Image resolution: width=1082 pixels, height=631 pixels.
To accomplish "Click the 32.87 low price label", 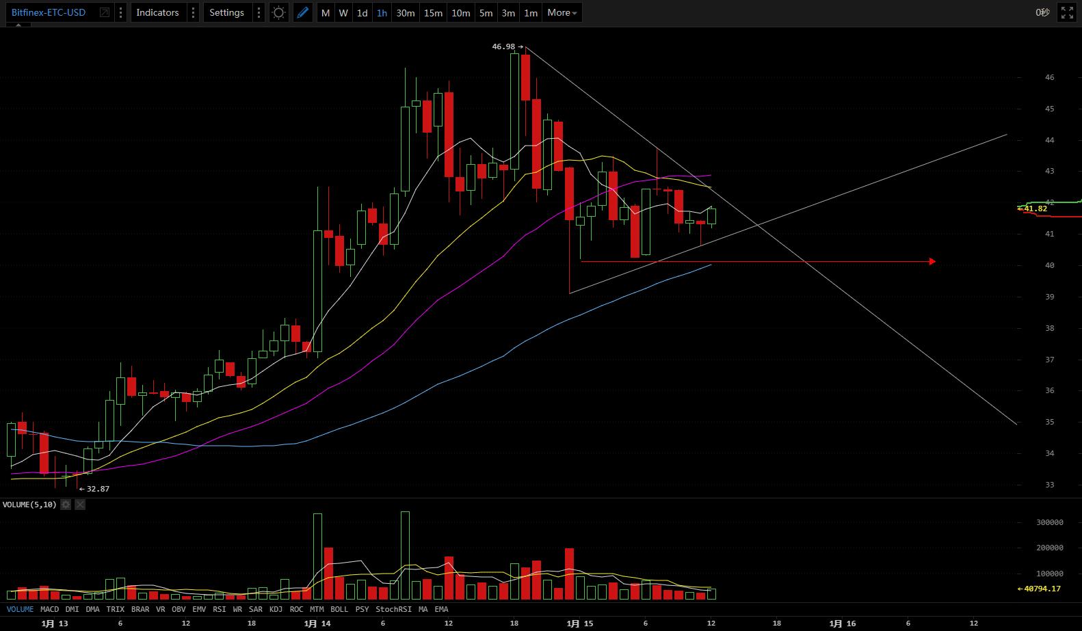I will click(98, 489).
